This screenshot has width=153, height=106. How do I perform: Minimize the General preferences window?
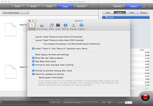click(33, 21)
